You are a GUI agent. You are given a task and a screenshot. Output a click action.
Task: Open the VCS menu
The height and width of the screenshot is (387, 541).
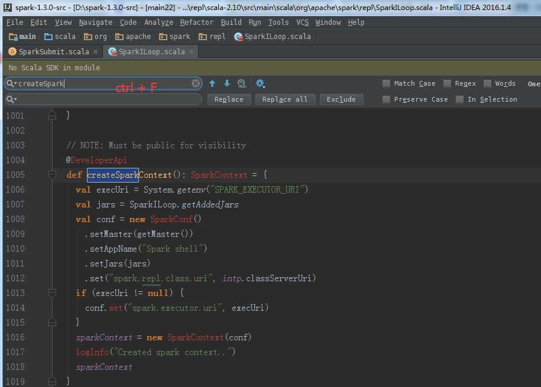coord(302,22)
